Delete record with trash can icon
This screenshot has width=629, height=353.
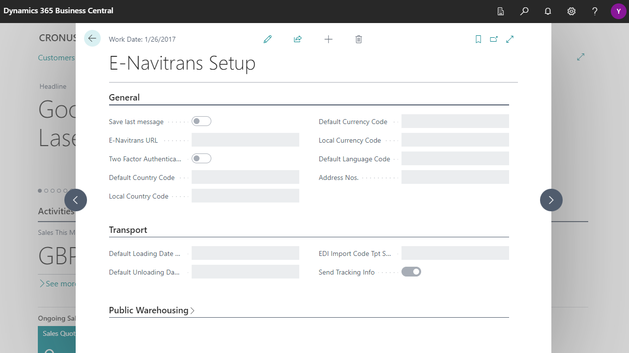click(359, 39)
